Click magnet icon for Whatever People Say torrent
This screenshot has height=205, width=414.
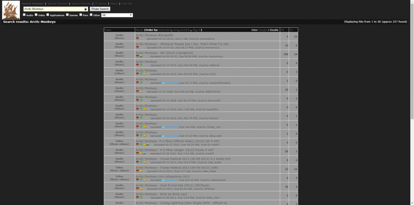137,48
